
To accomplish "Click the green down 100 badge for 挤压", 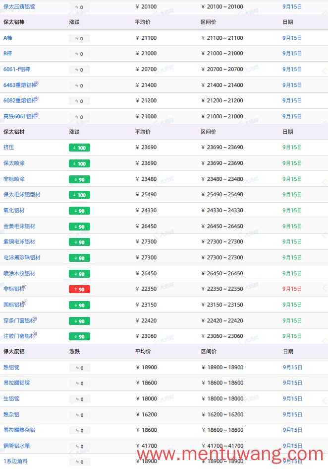I will point(79,148).
